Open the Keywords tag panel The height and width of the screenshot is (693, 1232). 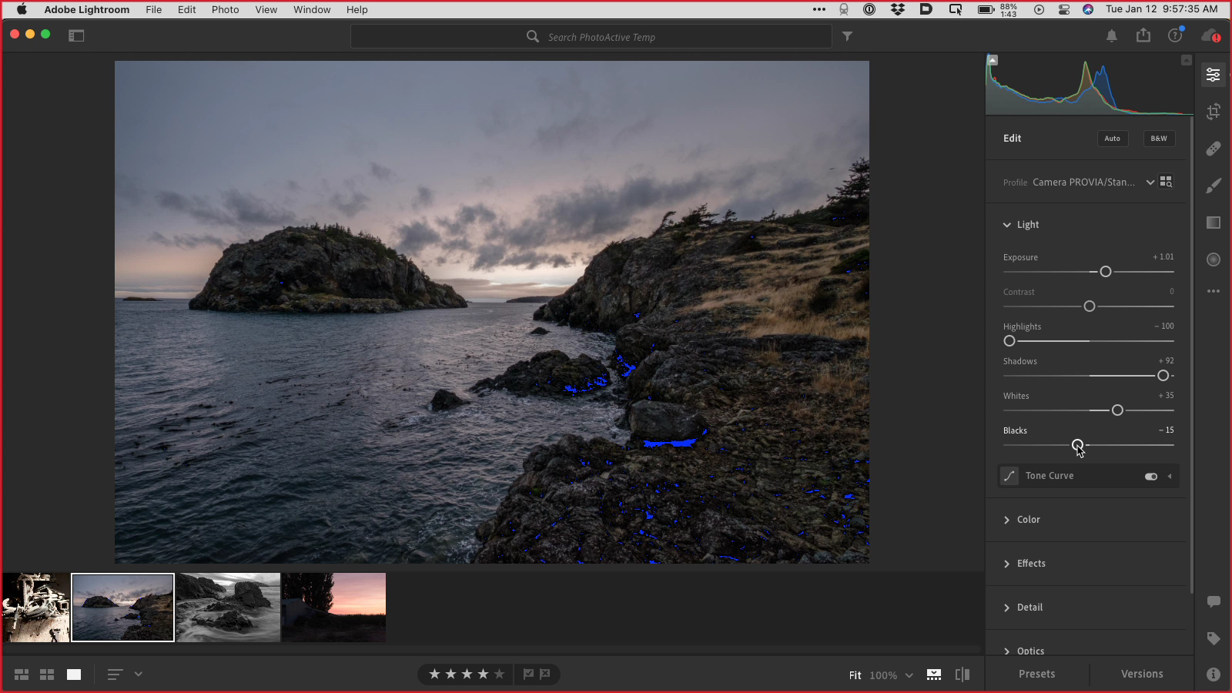click(x=1214, y=638)
